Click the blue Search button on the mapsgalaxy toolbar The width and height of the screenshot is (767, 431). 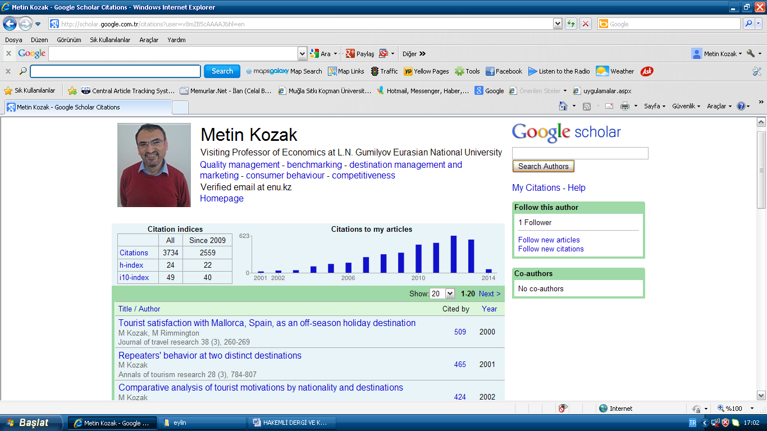(x=222, y=71)
